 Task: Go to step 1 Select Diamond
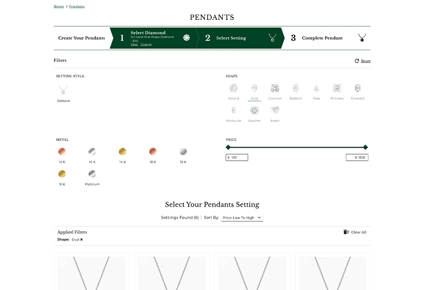(153, 38)
